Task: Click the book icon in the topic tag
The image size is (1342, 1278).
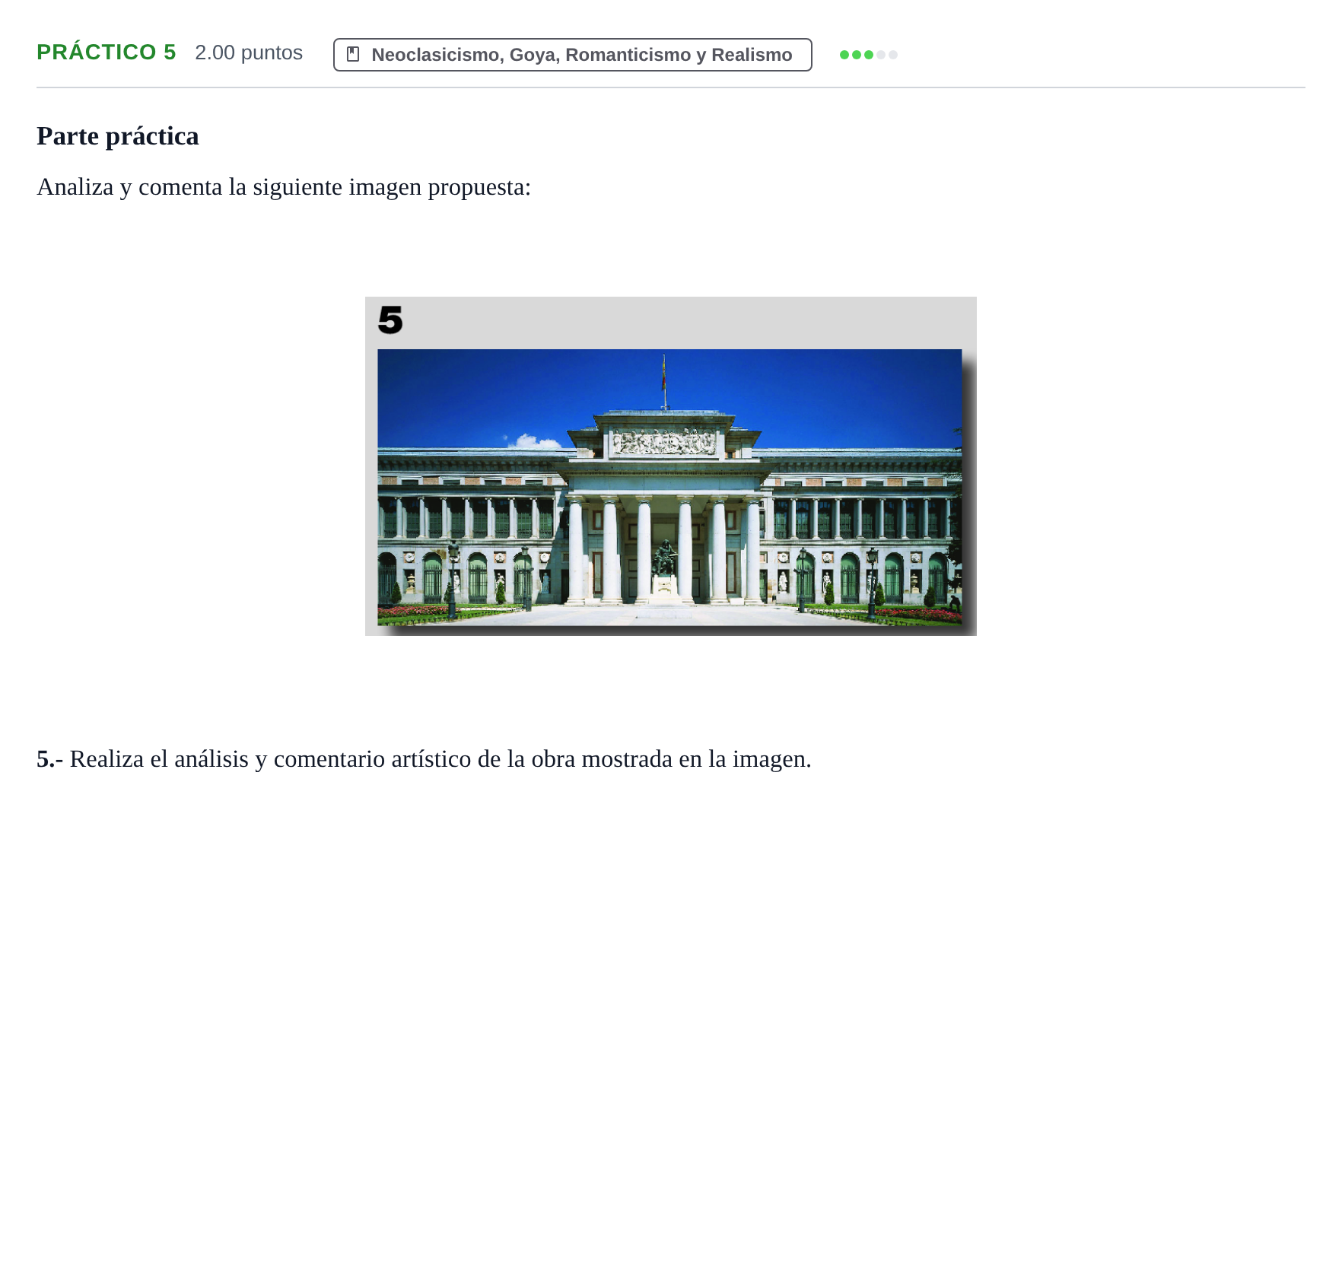Action: (353, 55)
